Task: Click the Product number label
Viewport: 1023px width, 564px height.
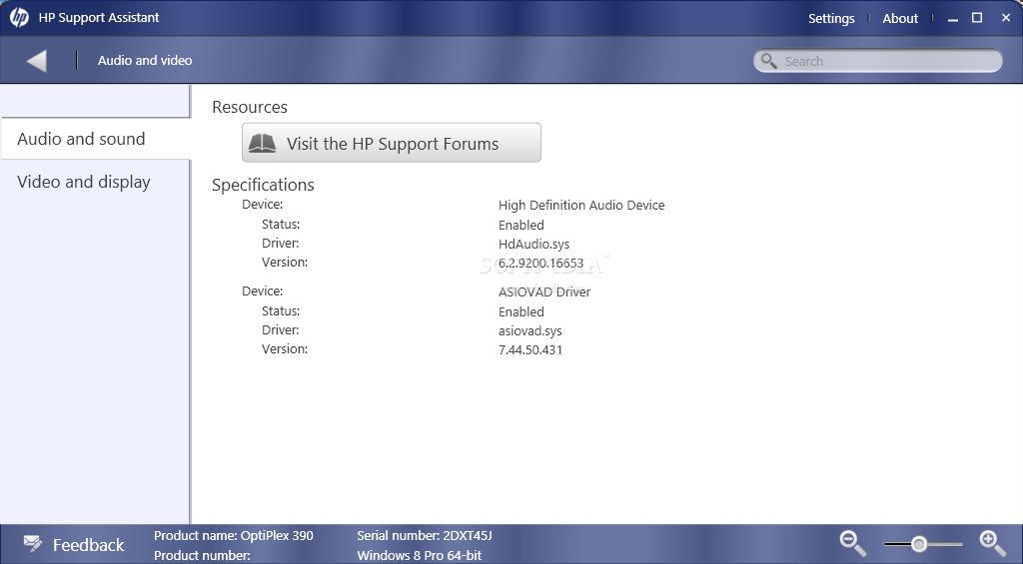Action: [202, 556]
